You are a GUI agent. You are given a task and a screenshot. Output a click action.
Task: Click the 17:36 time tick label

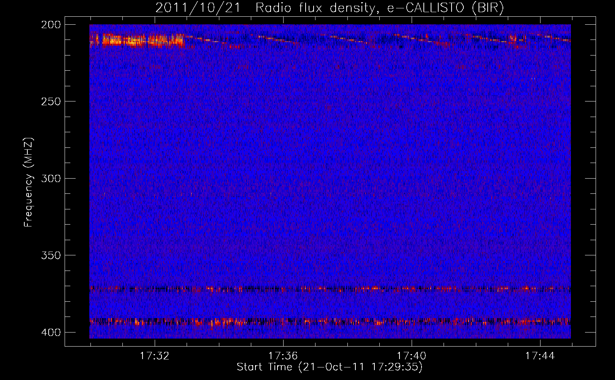[x=283, y=356]
